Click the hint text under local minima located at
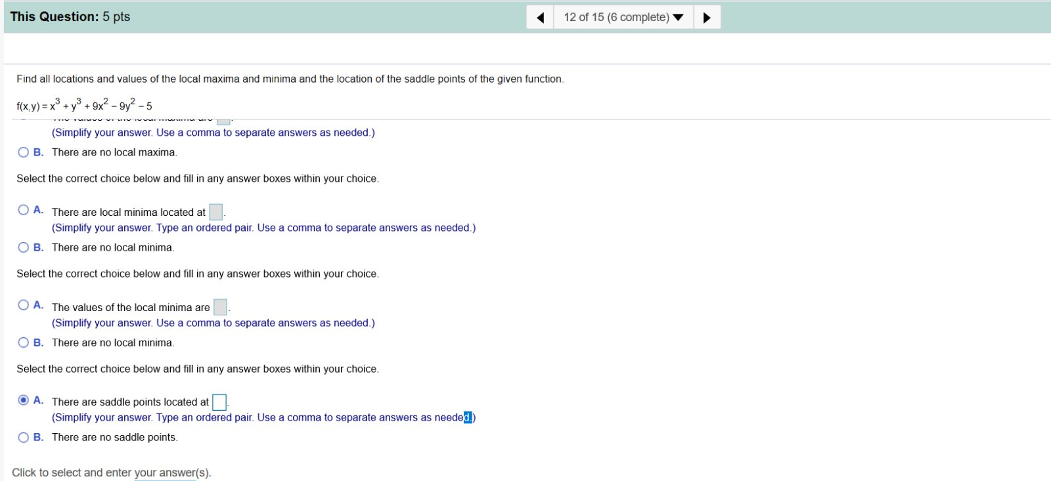Image resolution: width=1051 pixels, height=481 pixels. pos(263,228)
